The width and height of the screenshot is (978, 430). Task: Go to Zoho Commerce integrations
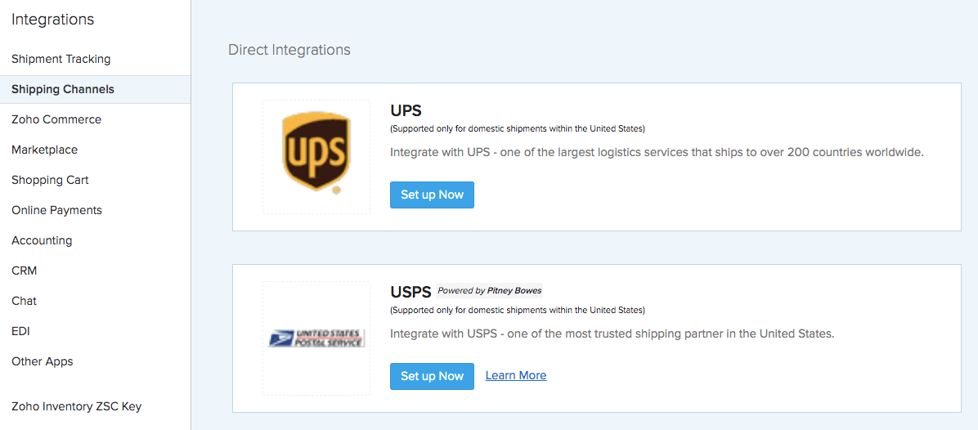point(56,119)
